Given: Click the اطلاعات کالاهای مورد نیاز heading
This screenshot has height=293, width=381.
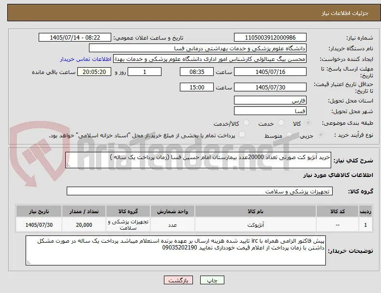Looking at the screenshot, I should 338,175.
